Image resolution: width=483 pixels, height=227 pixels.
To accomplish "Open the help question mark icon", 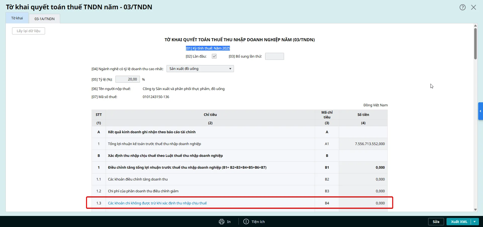I will (462, 7).
